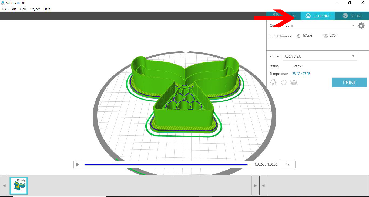
Task: Open the Object menu
Action: pos(35,9)
